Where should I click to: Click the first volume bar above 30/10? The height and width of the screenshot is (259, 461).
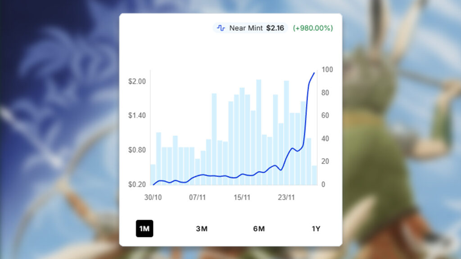pyautogui.click(x=153, y=175)
